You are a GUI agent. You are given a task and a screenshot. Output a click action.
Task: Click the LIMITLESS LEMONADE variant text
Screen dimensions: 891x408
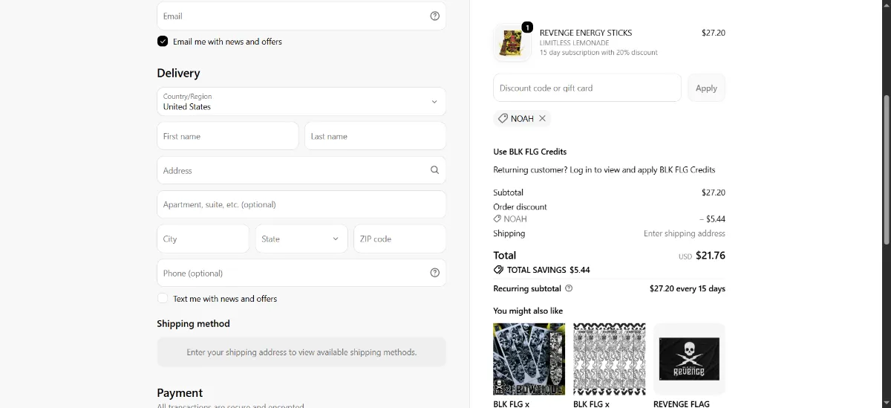pyautogui.click(x=576, y=43)
